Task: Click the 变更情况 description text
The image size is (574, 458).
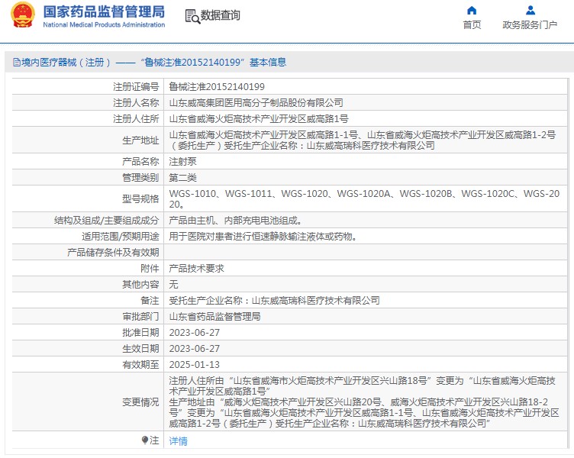Action: tap(364, 402)
